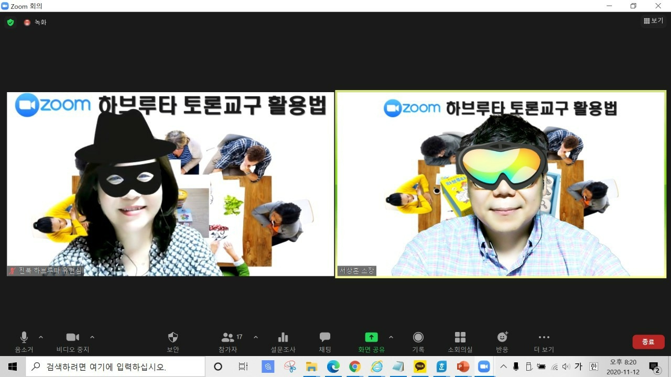
Task: Expand participants options arrow next to 참가자
Action: click(256, 337)
